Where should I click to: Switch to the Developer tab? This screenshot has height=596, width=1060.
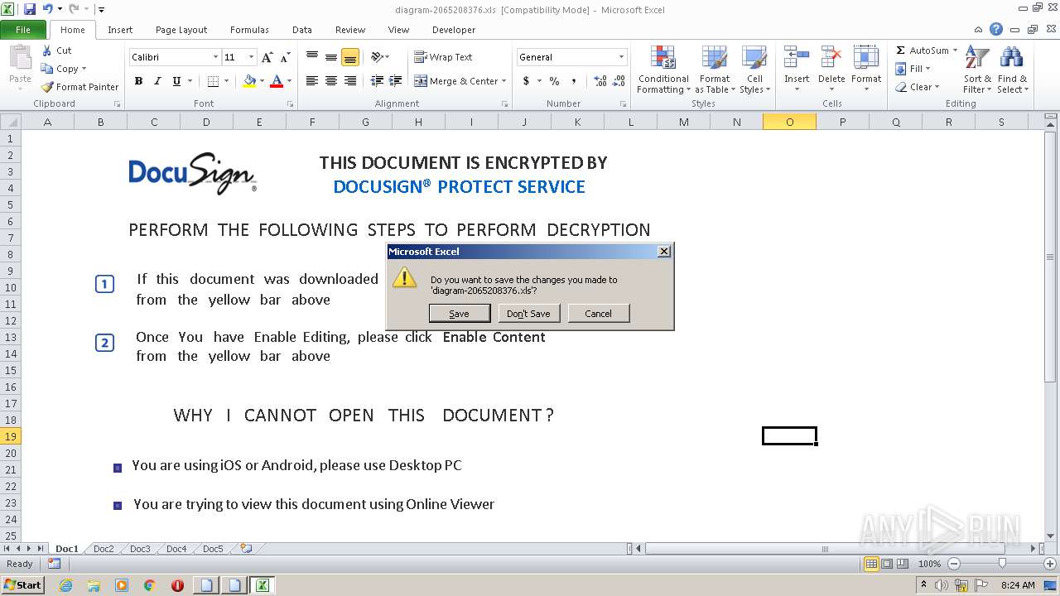click(x=454, y=30)
